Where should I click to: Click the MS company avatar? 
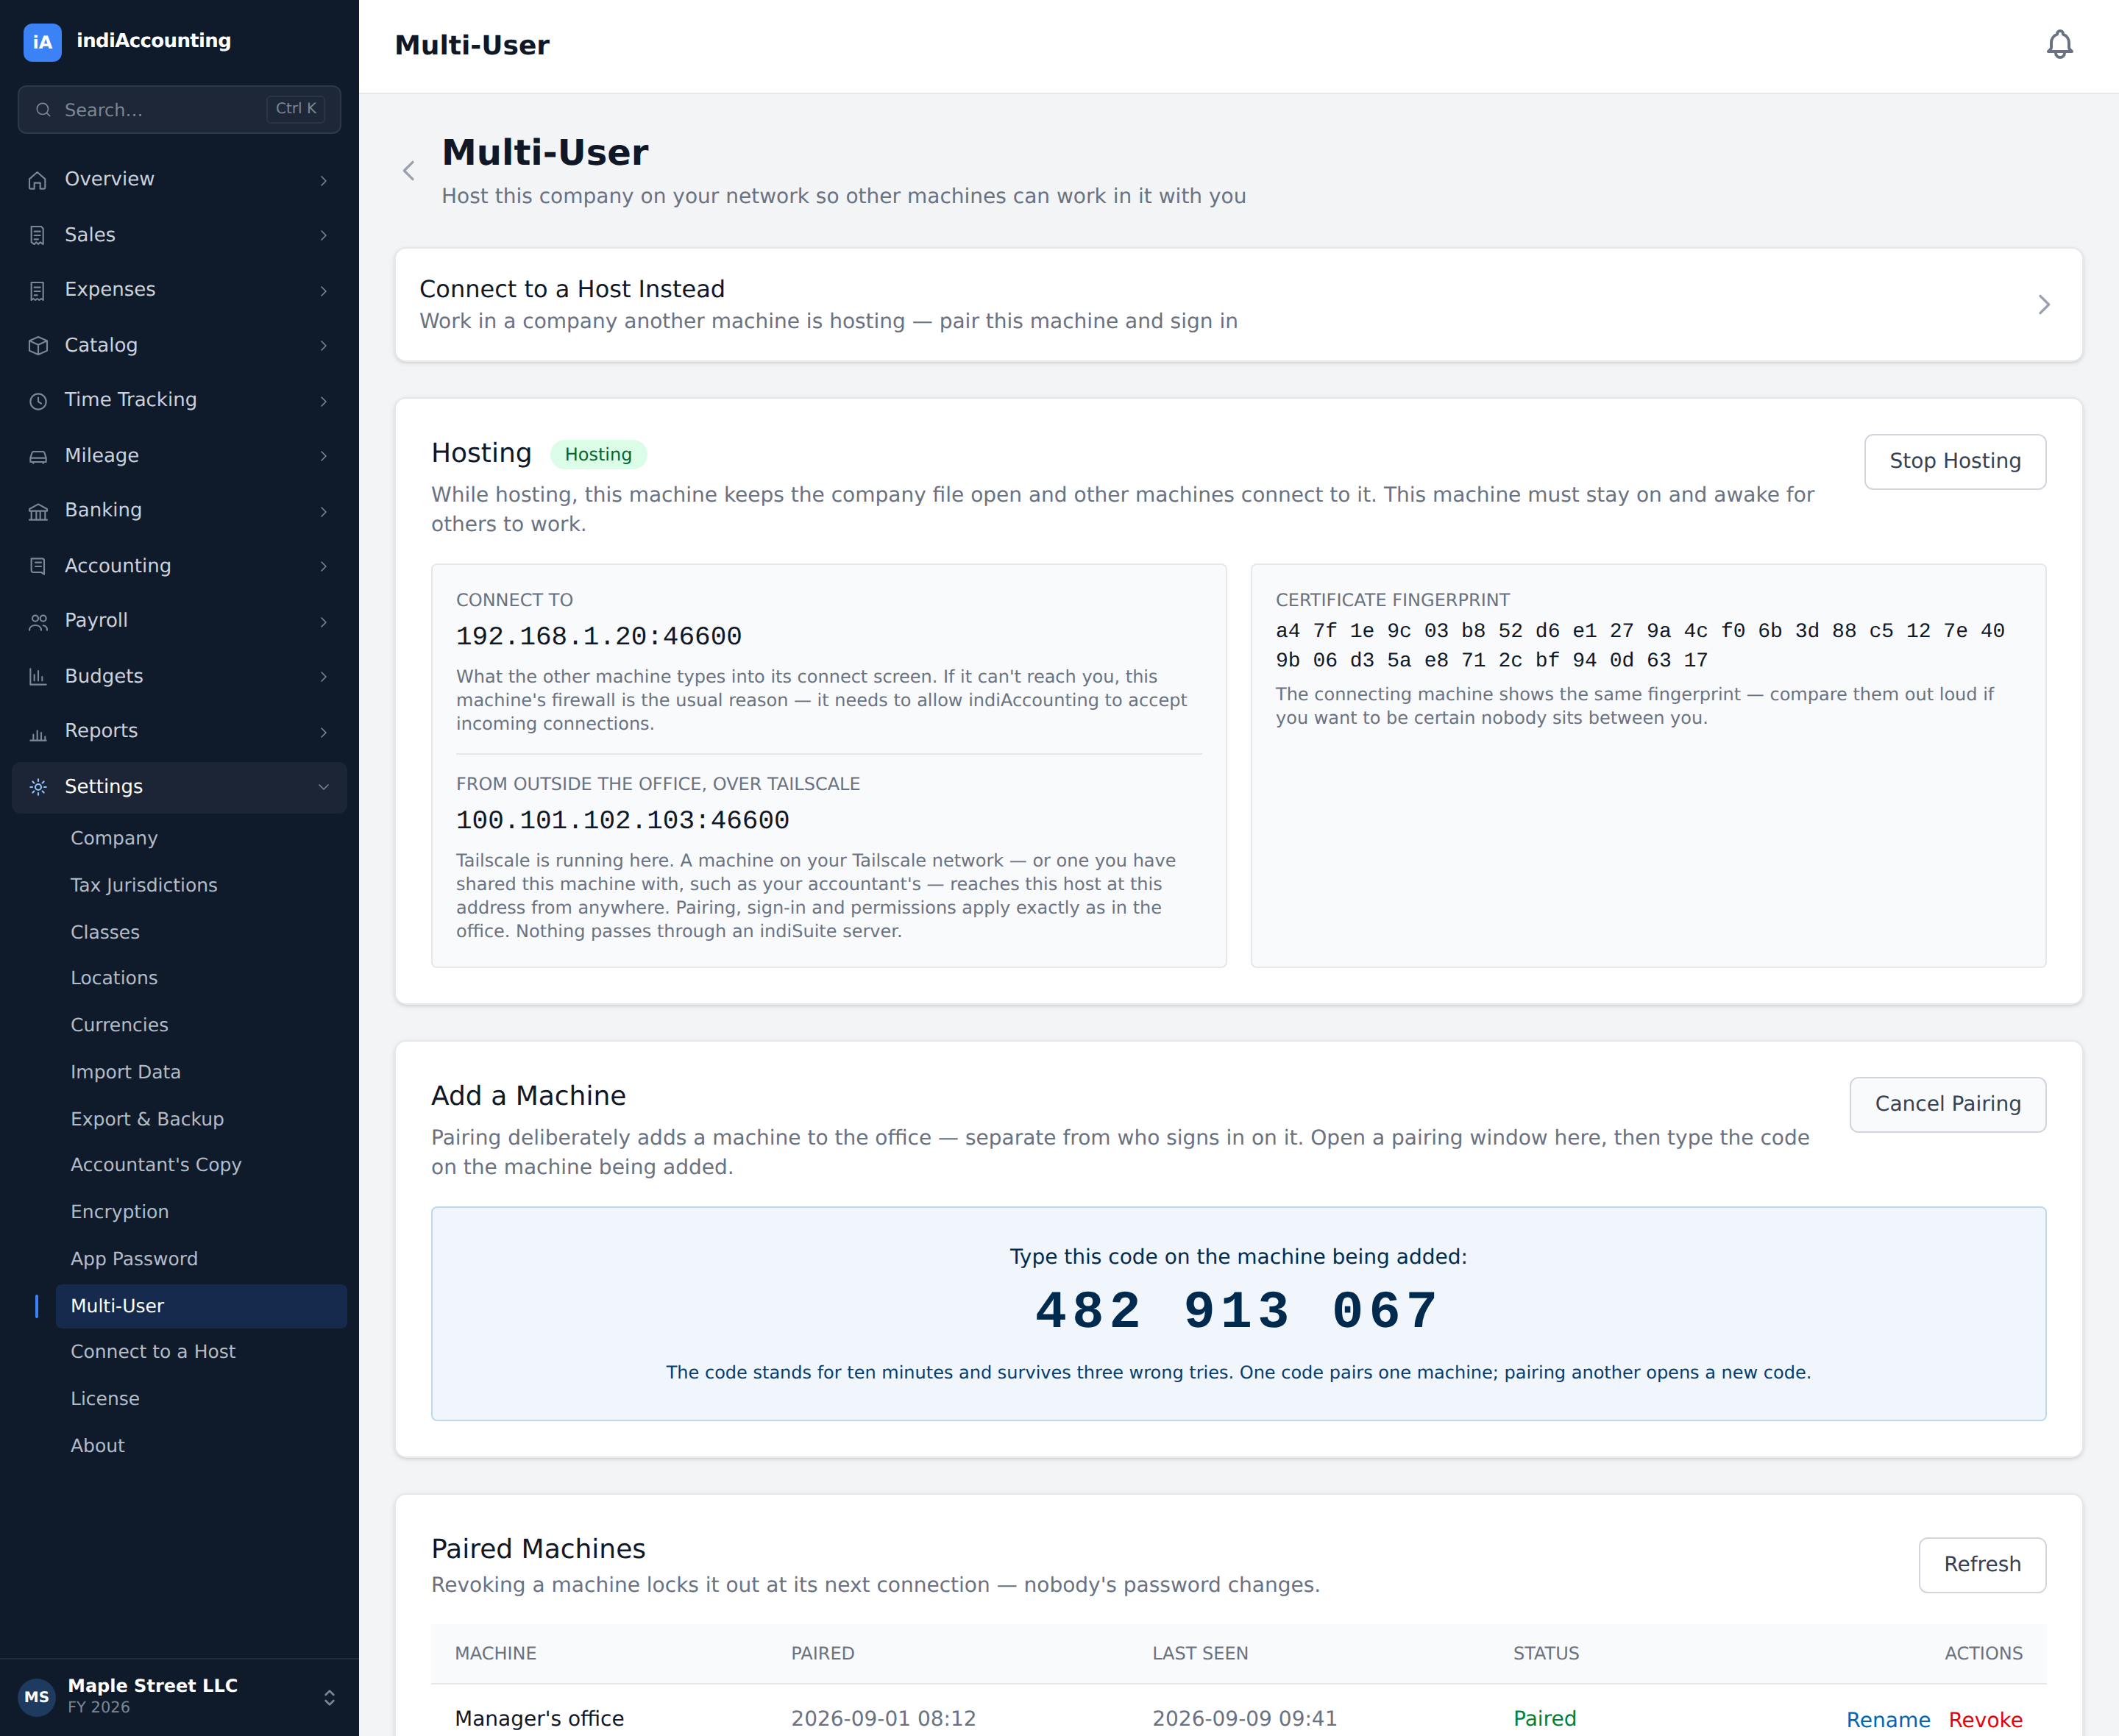point(37,1697)
